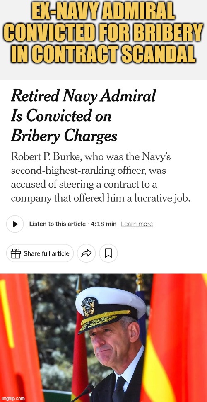Open the Learn more link
207x402 pixels.
(137, 224)
